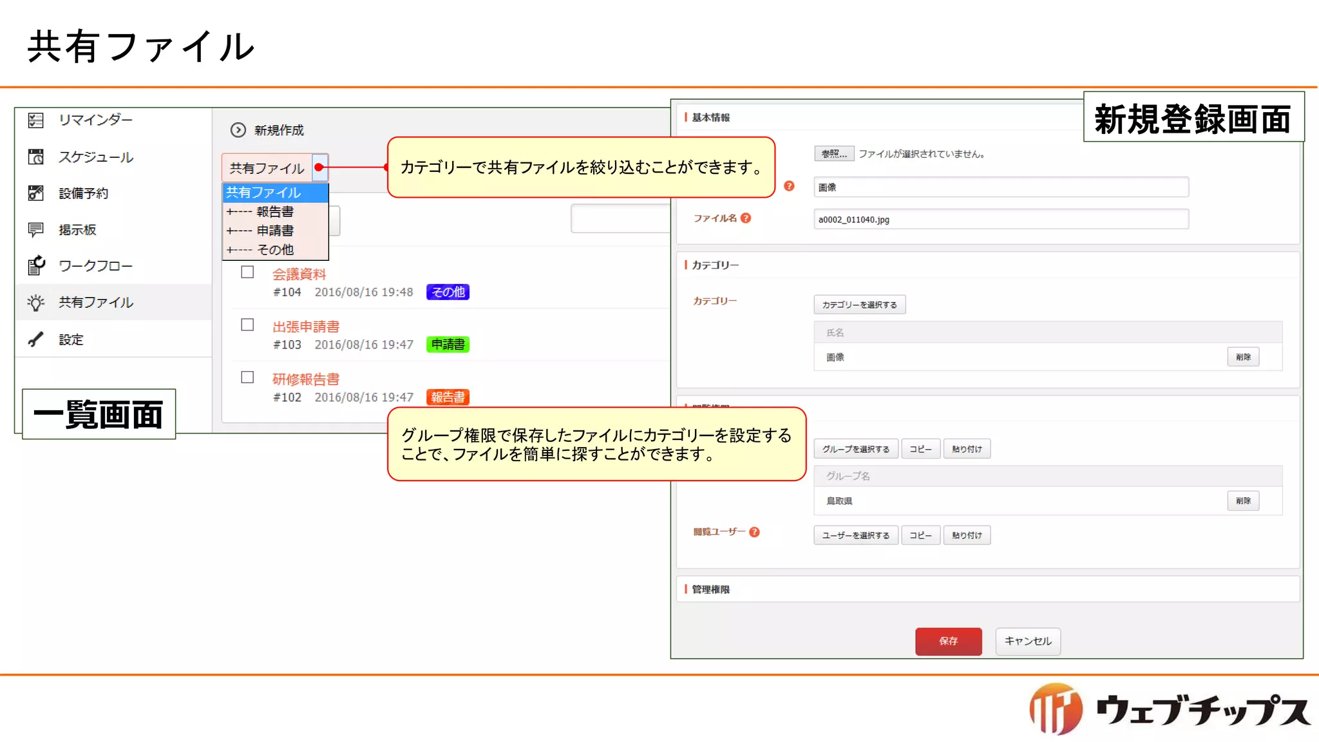
Task: Click the settings wrench icon
Action: click(36, 339)
